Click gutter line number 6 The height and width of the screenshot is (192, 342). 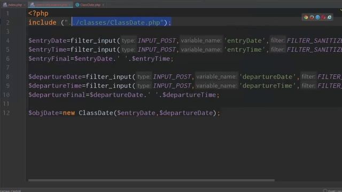(x=7, y=59)
